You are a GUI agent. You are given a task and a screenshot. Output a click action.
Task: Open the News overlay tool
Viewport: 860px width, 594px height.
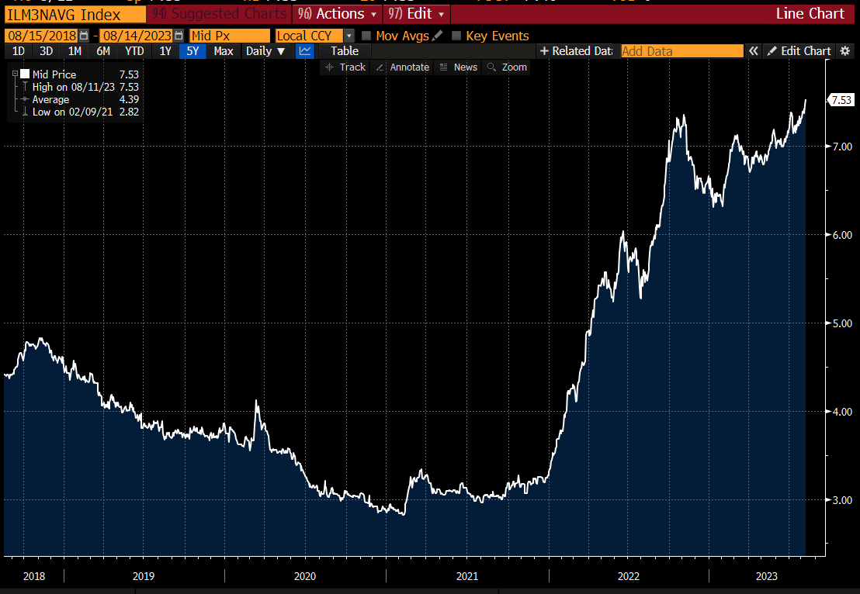point(459,67)
